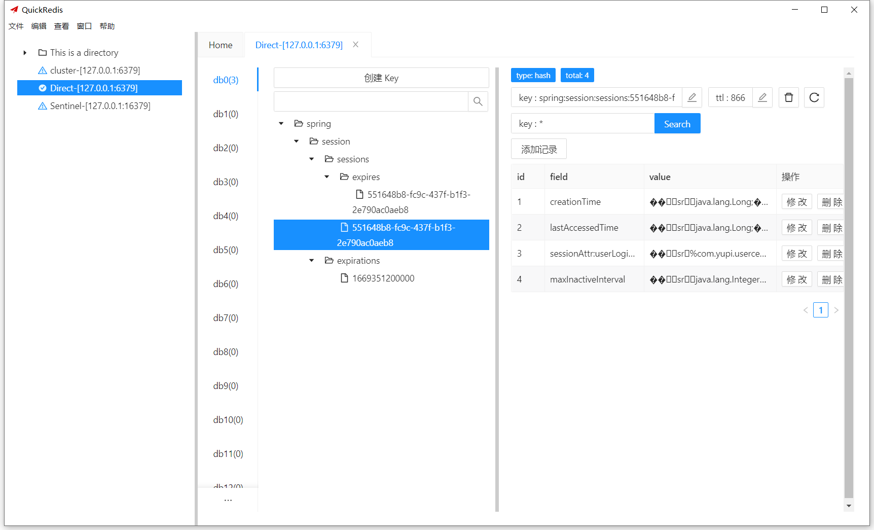This screenshot has width=874, height=530.
Task: Click the next page arrow
Action: coord(836,310)
